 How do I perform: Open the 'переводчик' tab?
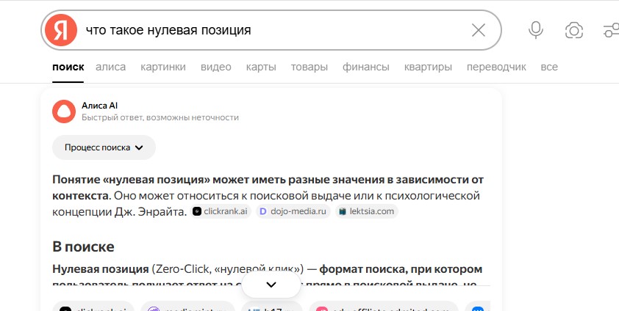[496, 67]
